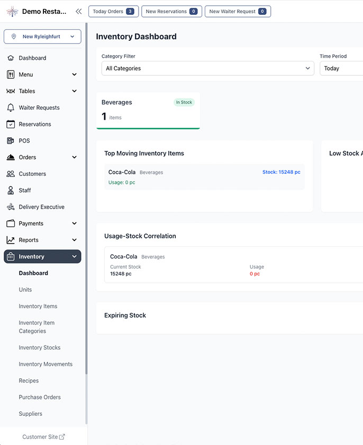The height and width of the screenshot is (445, 363).
Task: Click the POS register icon
Action: point(11,141)
